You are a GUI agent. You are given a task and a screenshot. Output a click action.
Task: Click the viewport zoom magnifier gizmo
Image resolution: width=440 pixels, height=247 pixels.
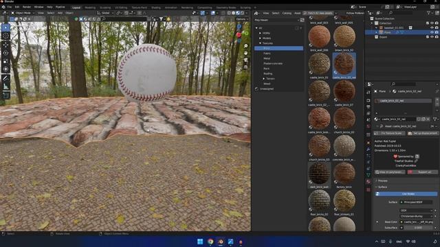(x=246, y=46)
